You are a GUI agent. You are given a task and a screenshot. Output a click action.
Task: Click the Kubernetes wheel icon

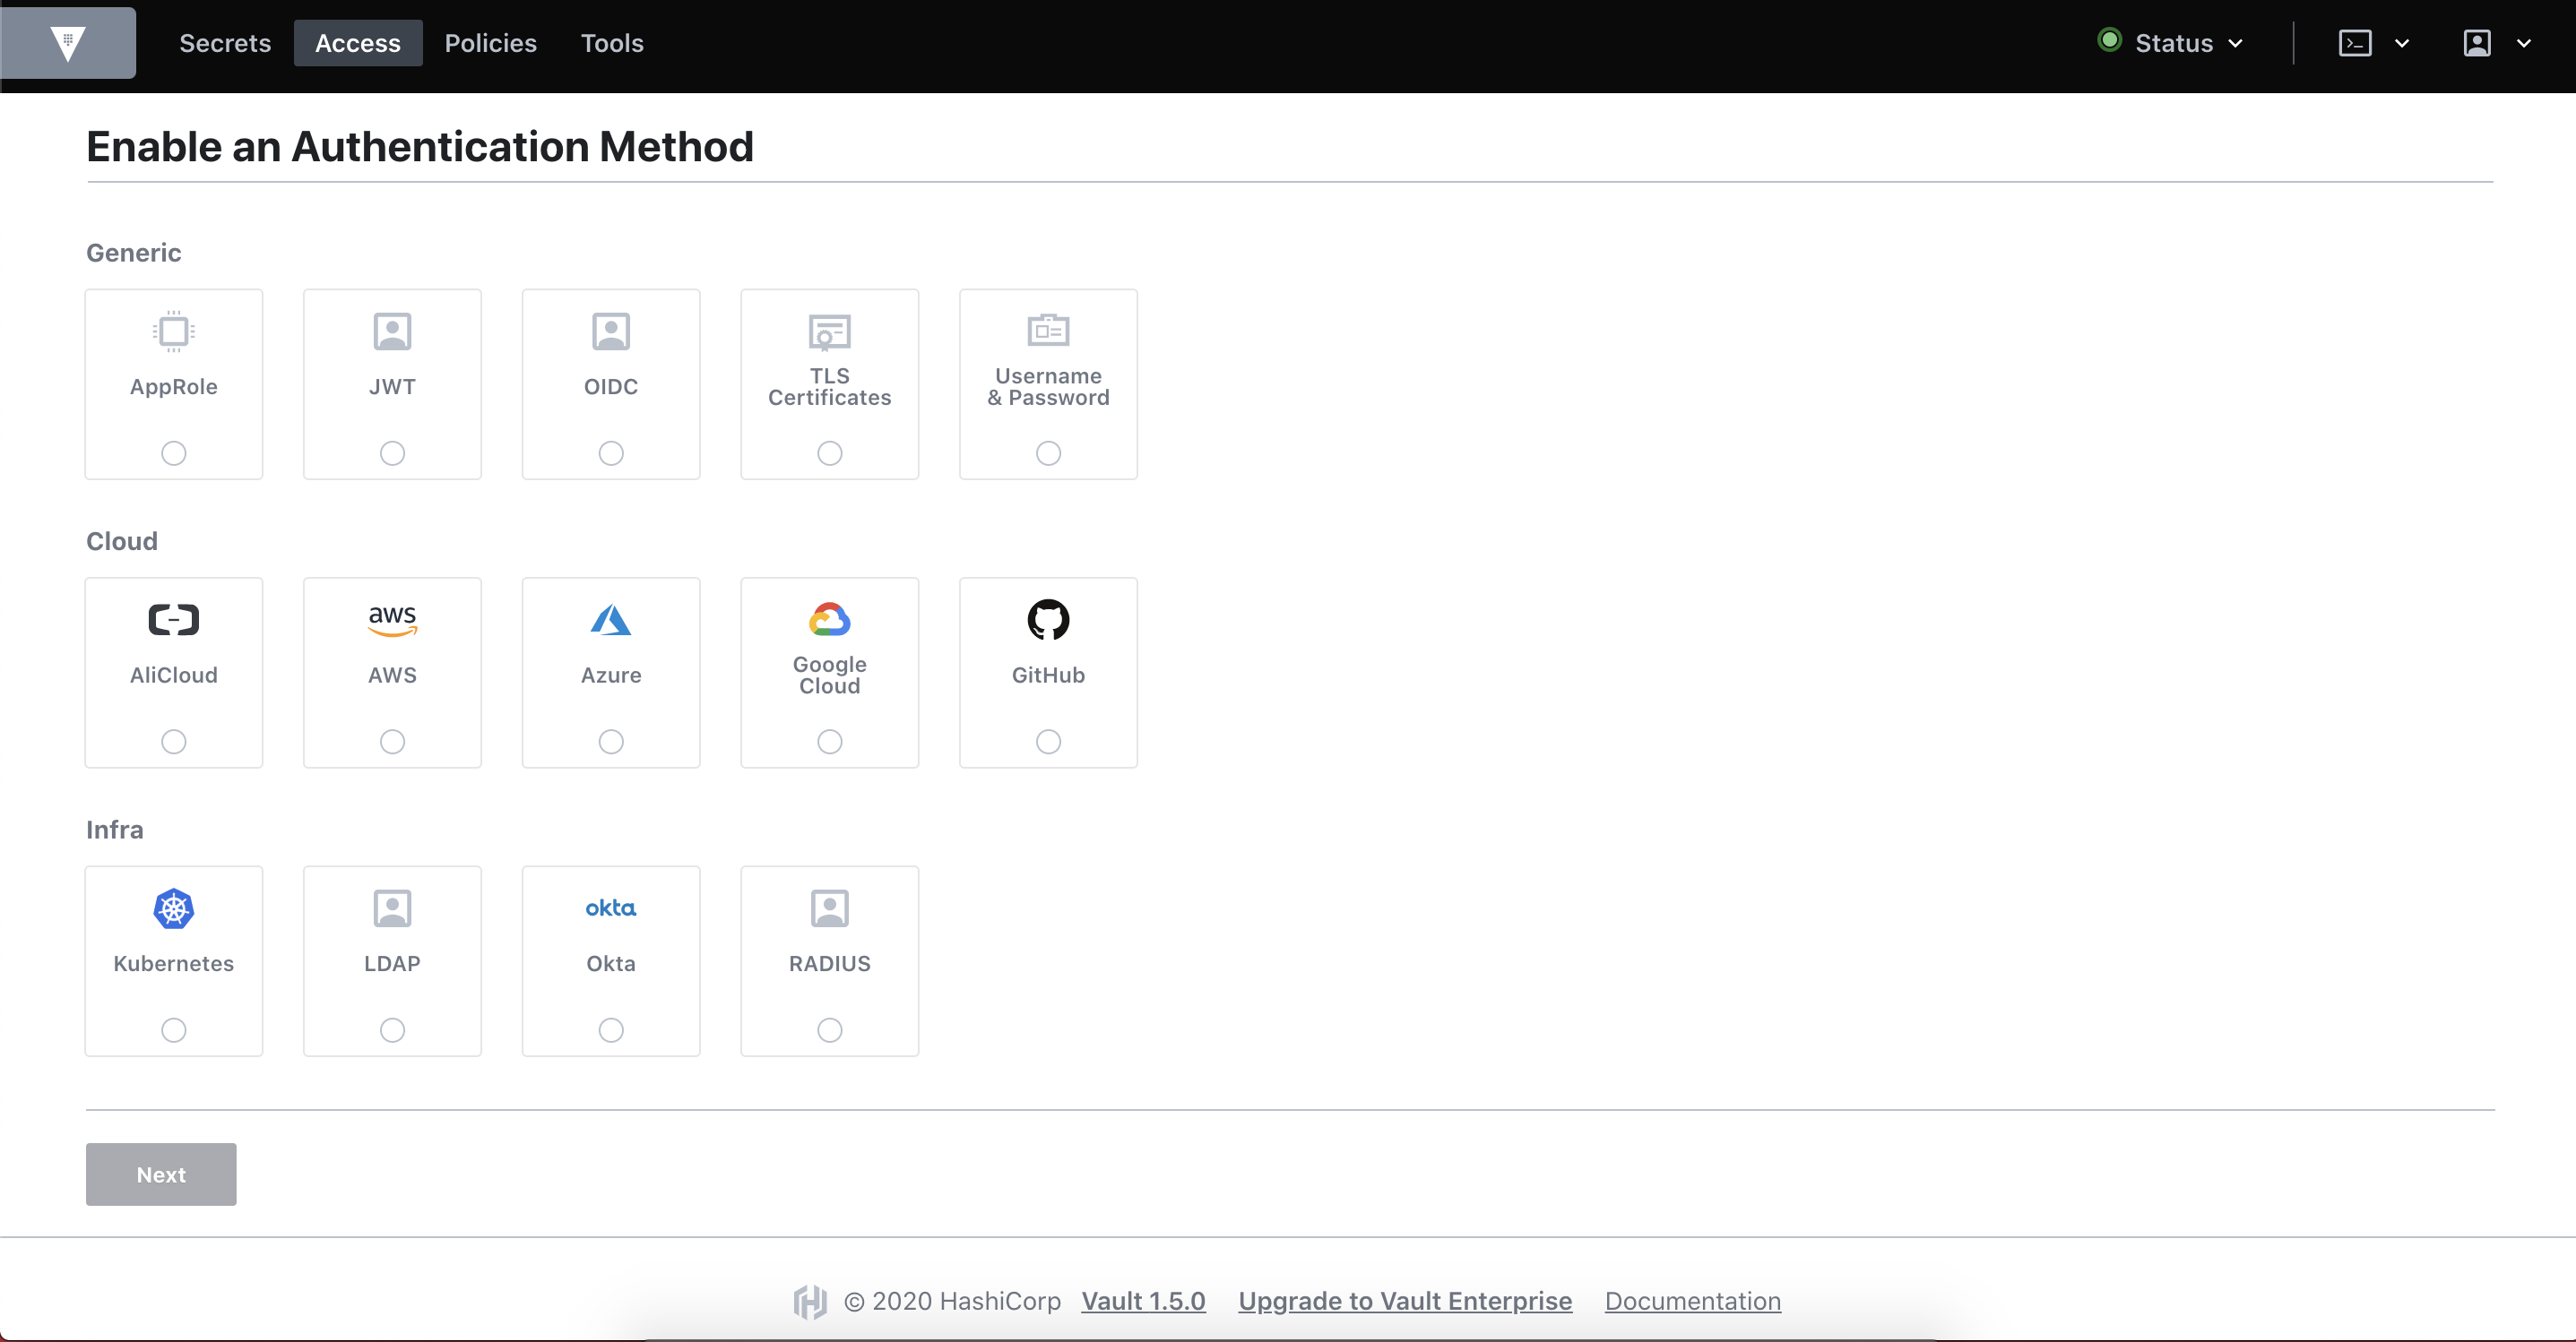click(173, 908)
